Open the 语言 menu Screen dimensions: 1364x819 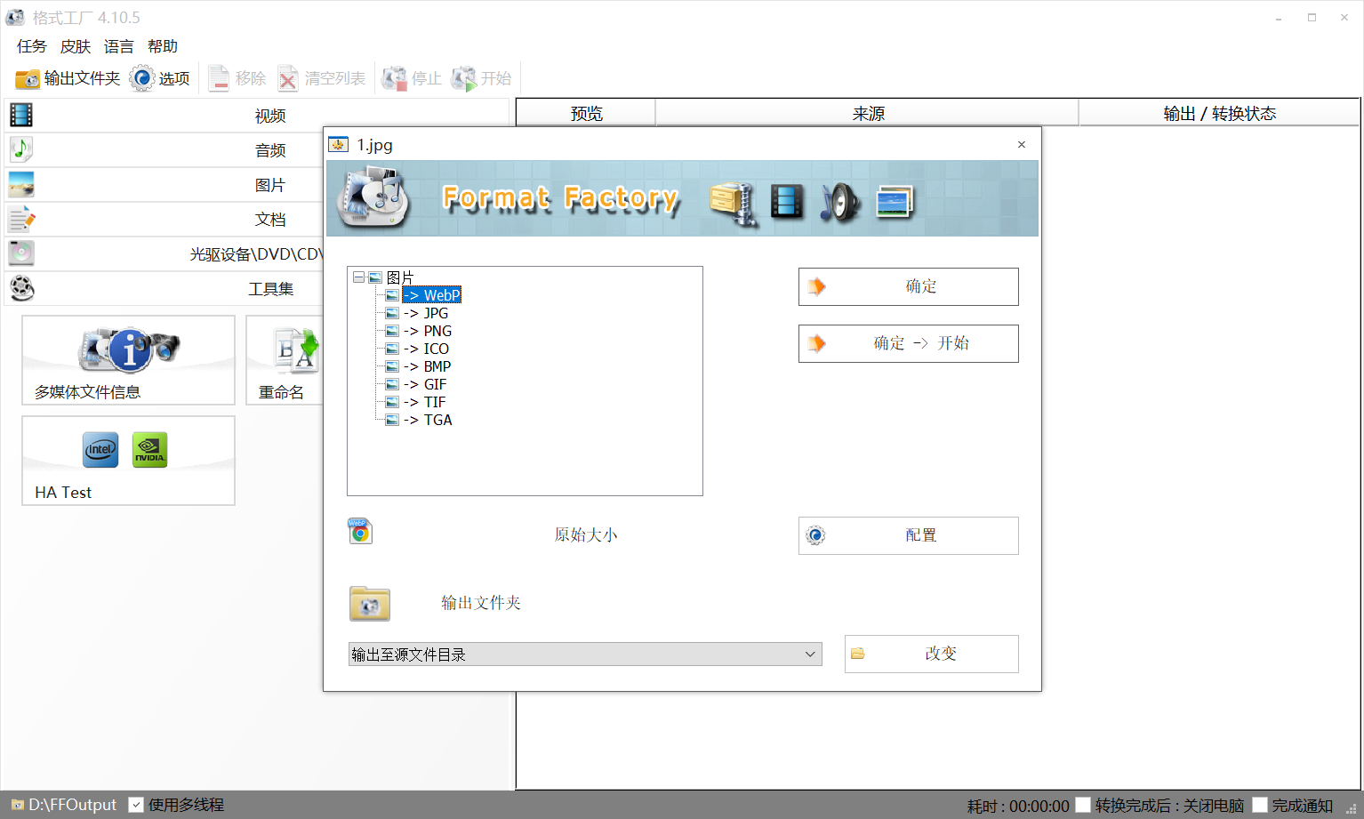(119, 46)
